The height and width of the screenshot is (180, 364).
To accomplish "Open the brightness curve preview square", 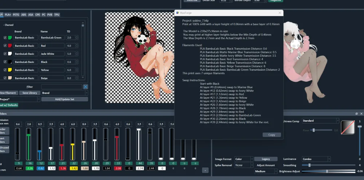I will (x=348, y=127).
